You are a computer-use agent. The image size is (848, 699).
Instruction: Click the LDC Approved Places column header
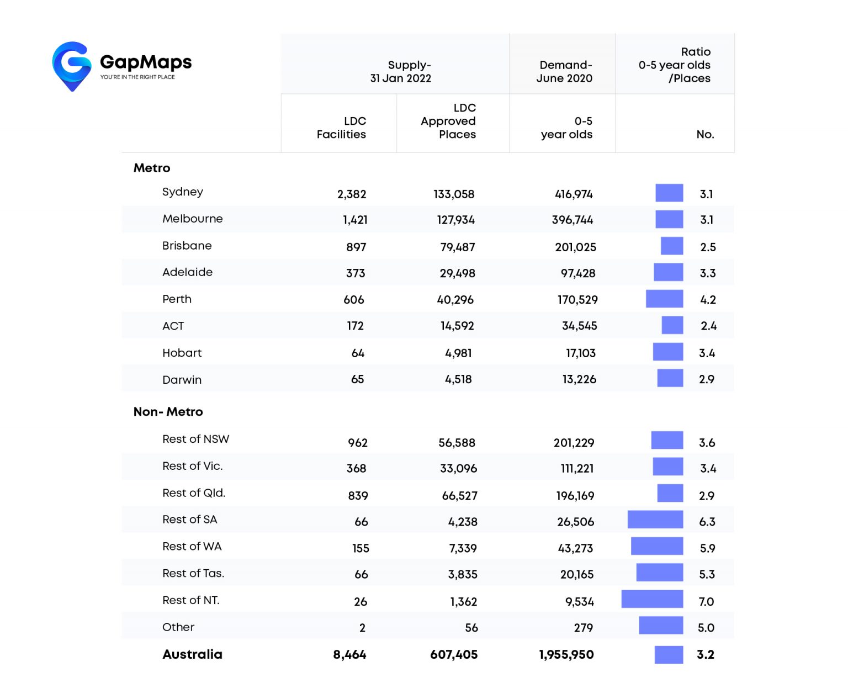point(448,121)
